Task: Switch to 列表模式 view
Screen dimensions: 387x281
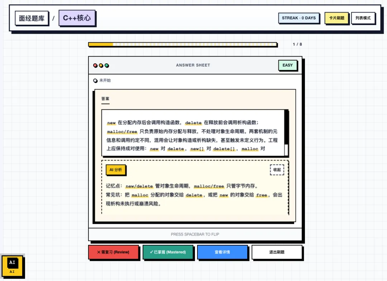Action: click(x=363, y=18)
